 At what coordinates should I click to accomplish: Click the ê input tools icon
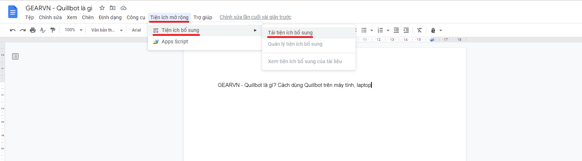pos(433,30)
